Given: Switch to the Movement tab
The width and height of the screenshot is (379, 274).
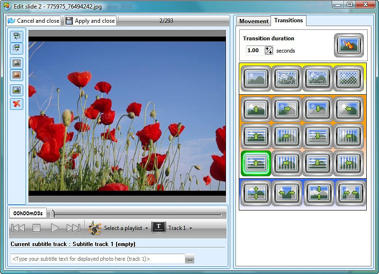Looking at the screenshot, I should click(x=254, y=21).
